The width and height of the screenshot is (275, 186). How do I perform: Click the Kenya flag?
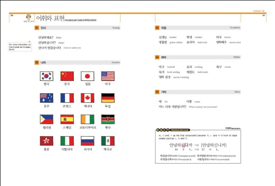[x=108, y=119]
